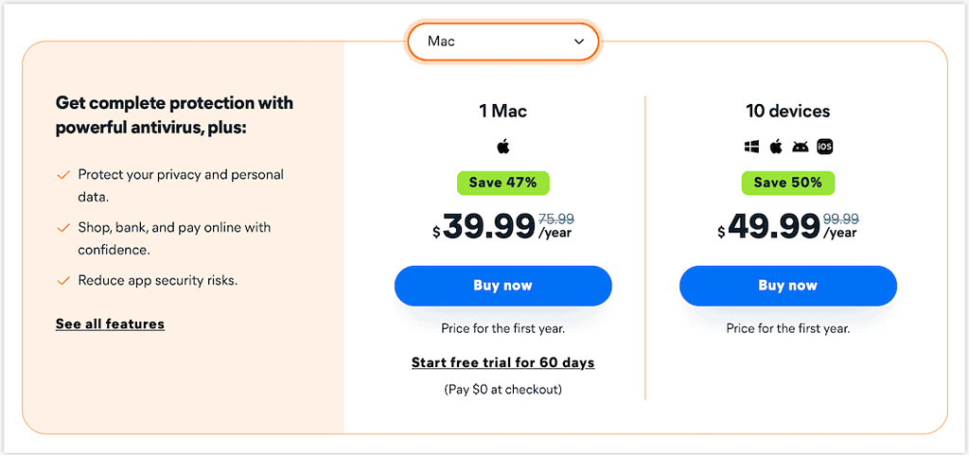Screen dimensions: 969x455
Task: Open the Mac platform dropdown
Action: 502,42
